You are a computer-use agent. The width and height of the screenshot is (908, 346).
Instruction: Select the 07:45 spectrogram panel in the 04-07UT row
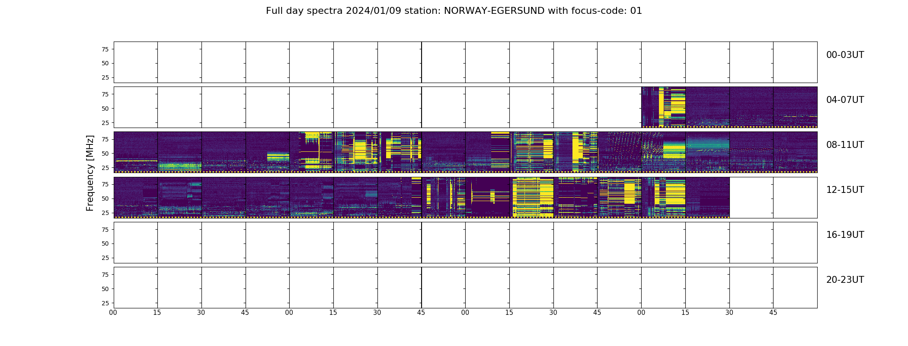click(x=795, y=107)
